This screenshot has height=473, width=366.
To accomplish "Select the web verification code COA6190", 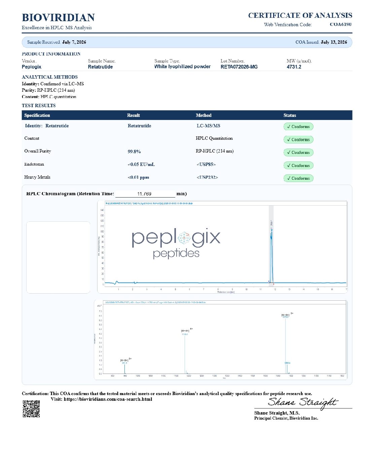I will (340, 24).
